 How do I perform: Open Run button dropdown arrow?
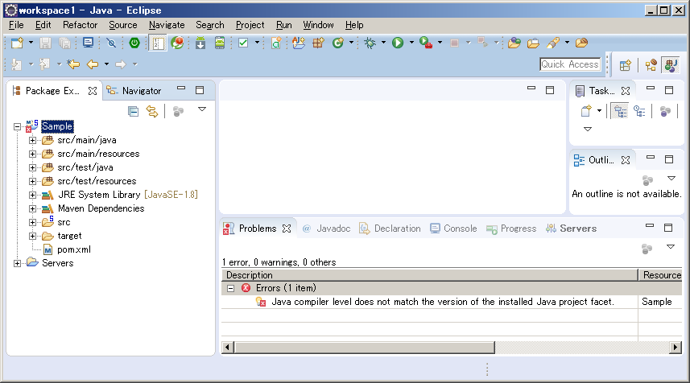(411, 43)
